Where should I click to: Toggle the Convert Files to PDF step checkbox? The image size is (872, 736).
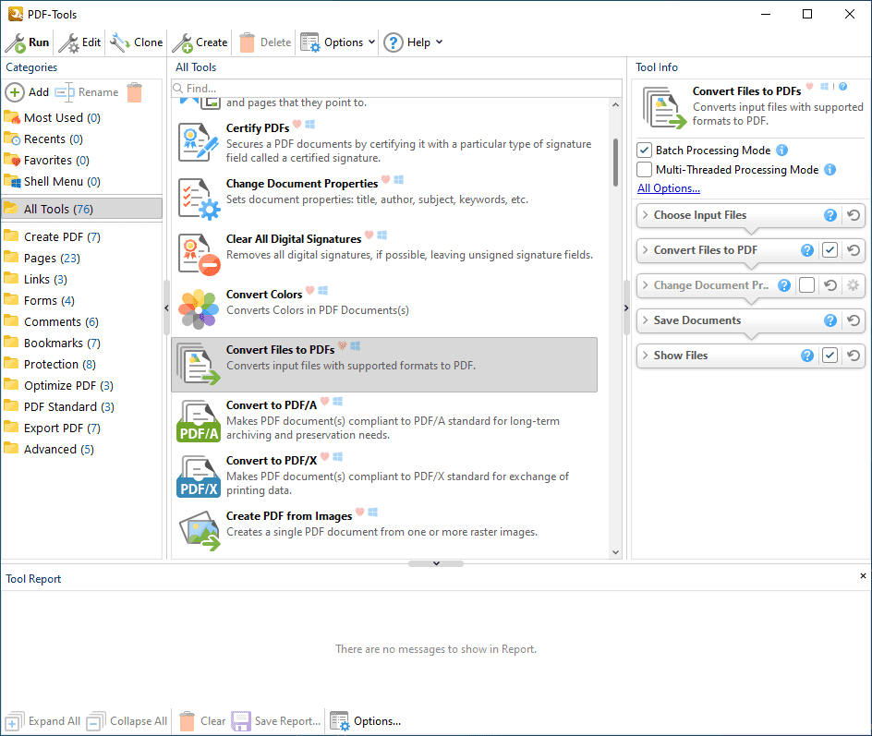tap(830, 250)
